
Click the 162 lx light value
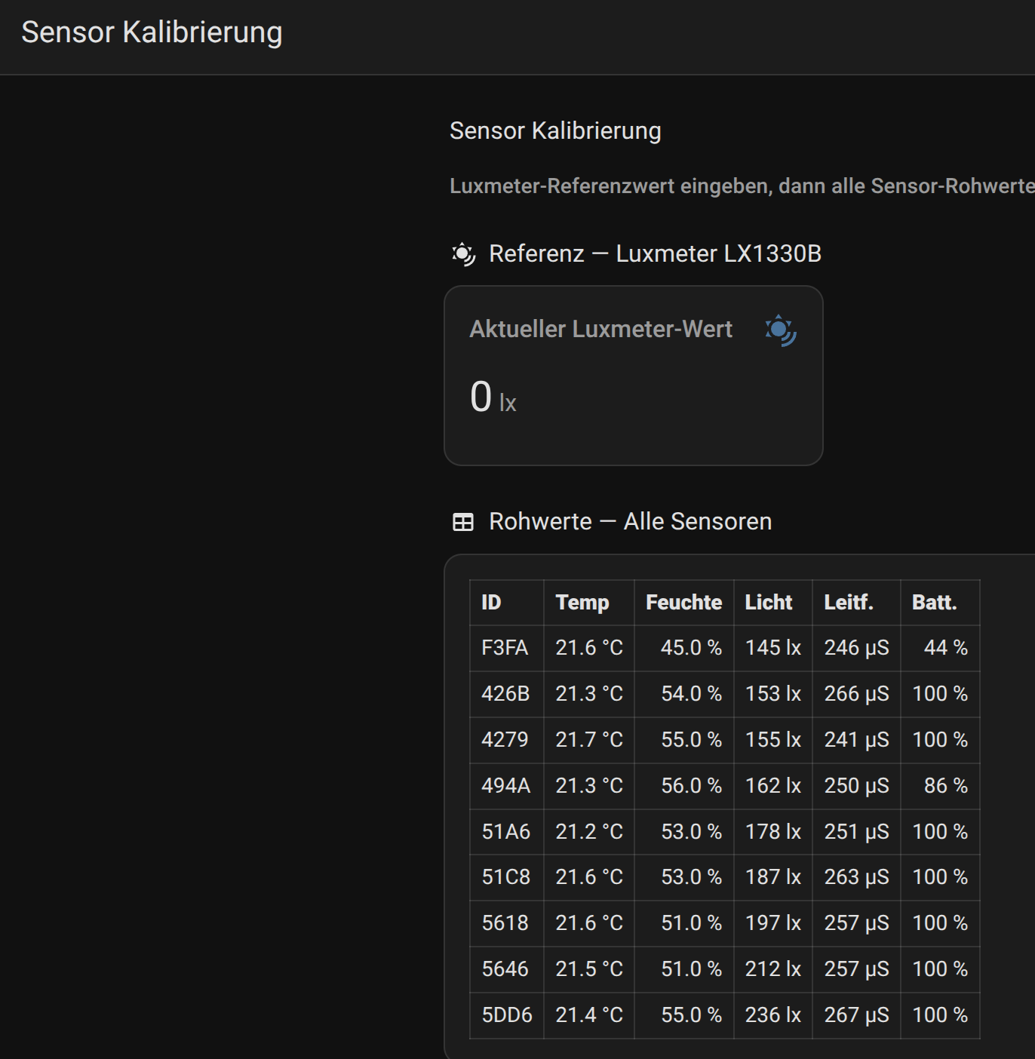click(772, 786)
